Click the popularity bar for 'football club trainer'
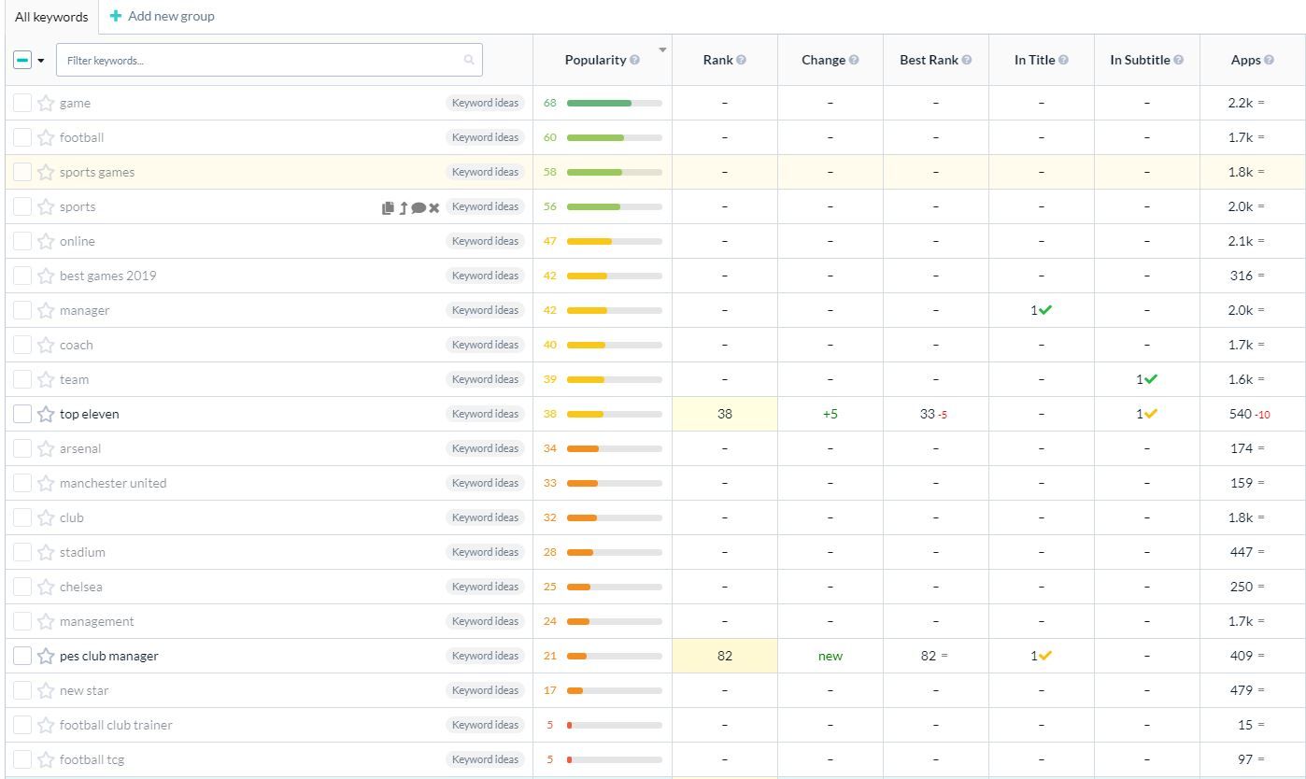Image resolution: width=1306 pixels, height=779 pixels. [614, 725]
